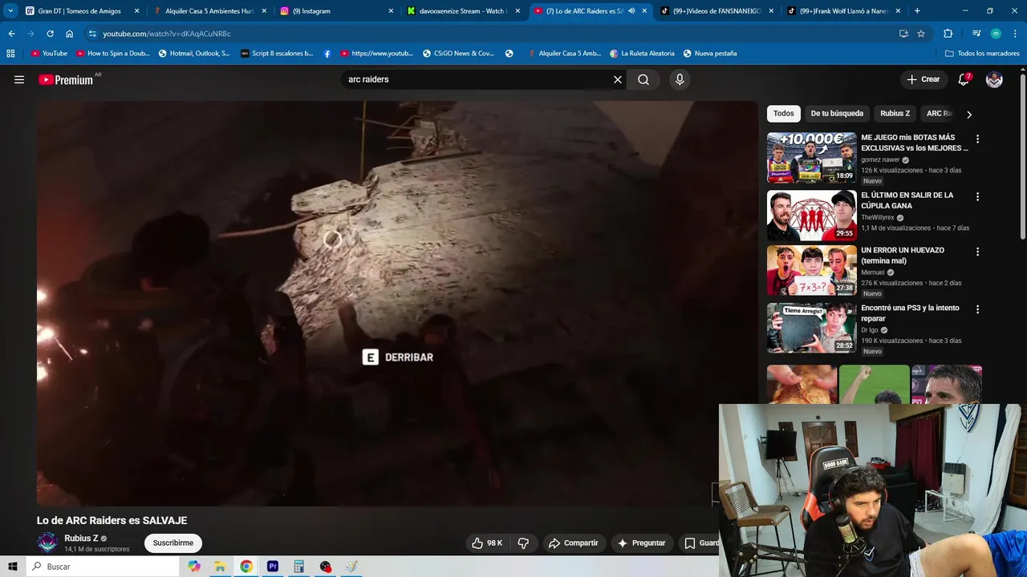Click the 'Crear' button
Screen dimensions: 1027x577
pos(923,79)
